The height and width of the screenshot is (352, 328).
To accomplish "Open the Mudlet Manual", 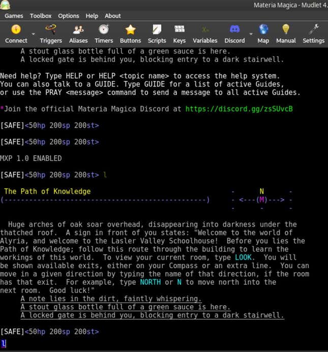I will [x=286, y=34].
